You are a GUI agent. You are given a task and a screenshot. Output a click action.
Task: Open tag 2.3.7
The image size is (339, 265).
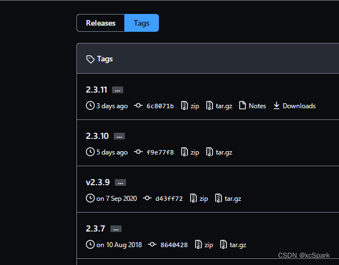(x=95, y=228)
